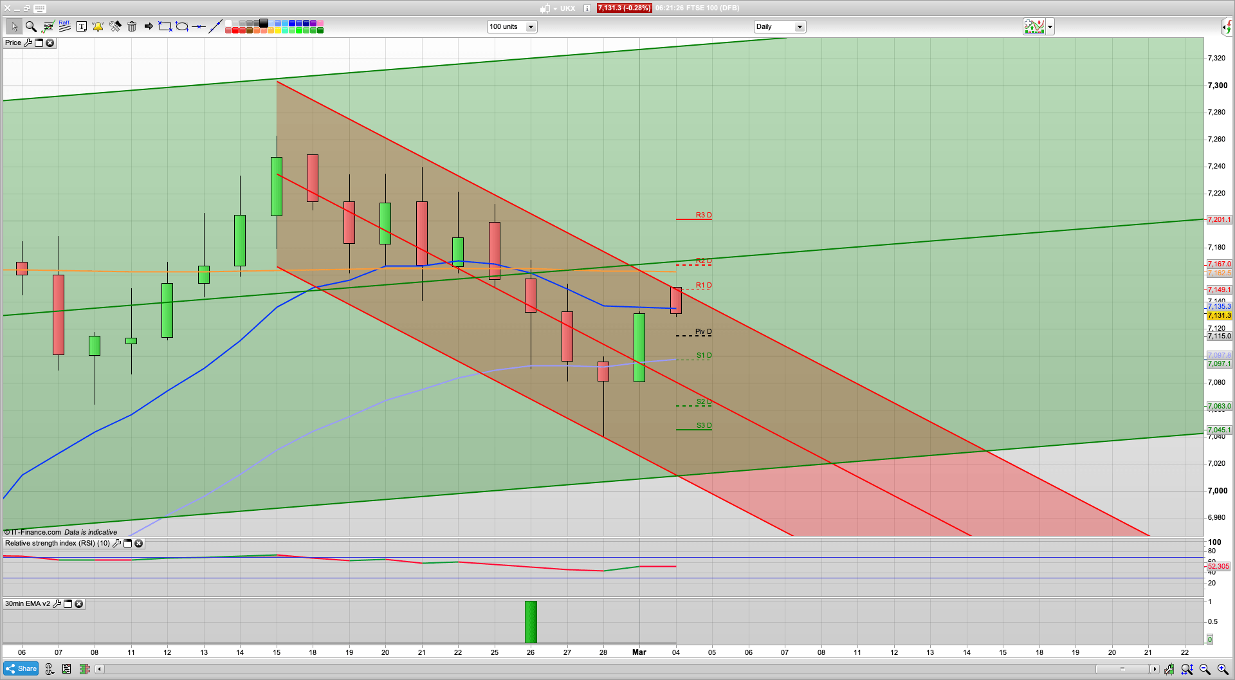Choose the purple color swatch
Viewport: 1235px width, 680px height.
[x=313, y=23]
